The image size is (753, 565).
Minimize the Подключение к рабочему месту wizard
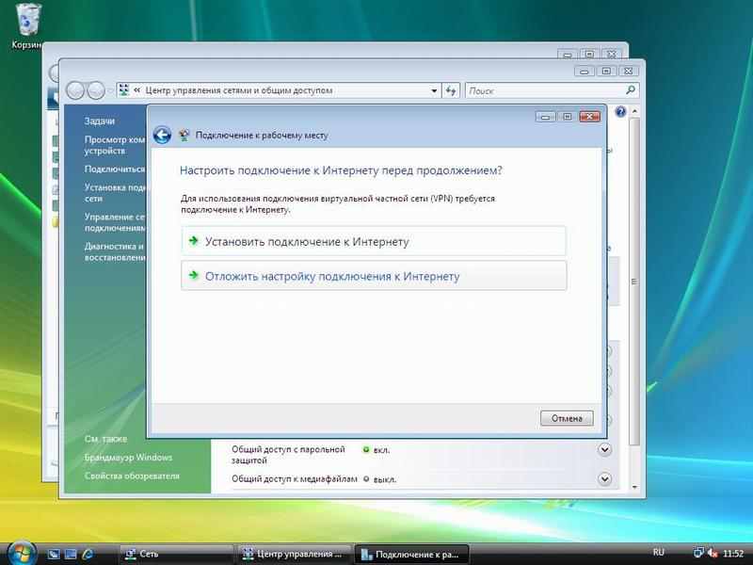point(545,117)
